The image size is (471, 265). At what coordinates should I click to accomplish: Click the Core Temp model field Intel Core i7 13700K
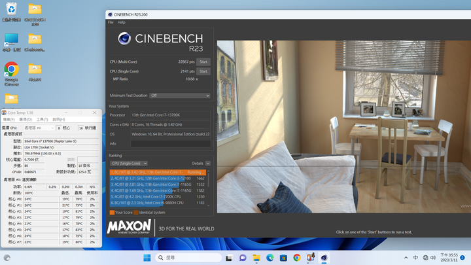point(61,141)
